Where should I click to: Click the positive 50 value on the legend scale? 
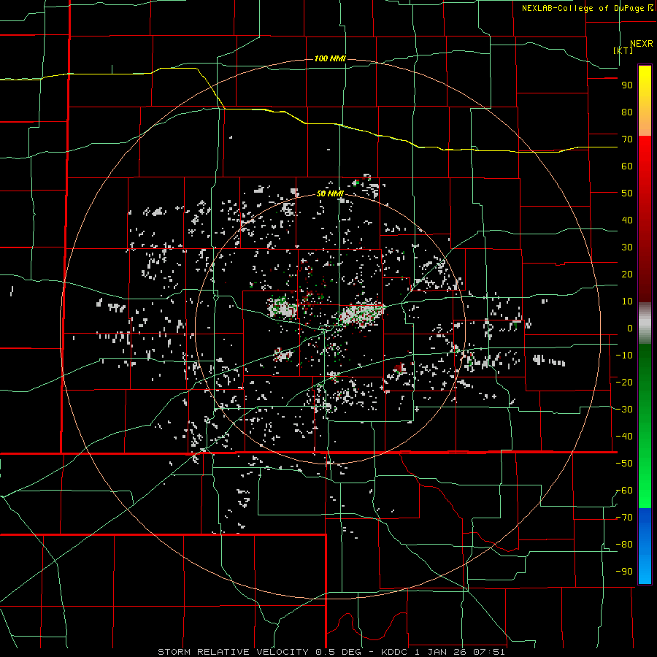coord(627,193)
